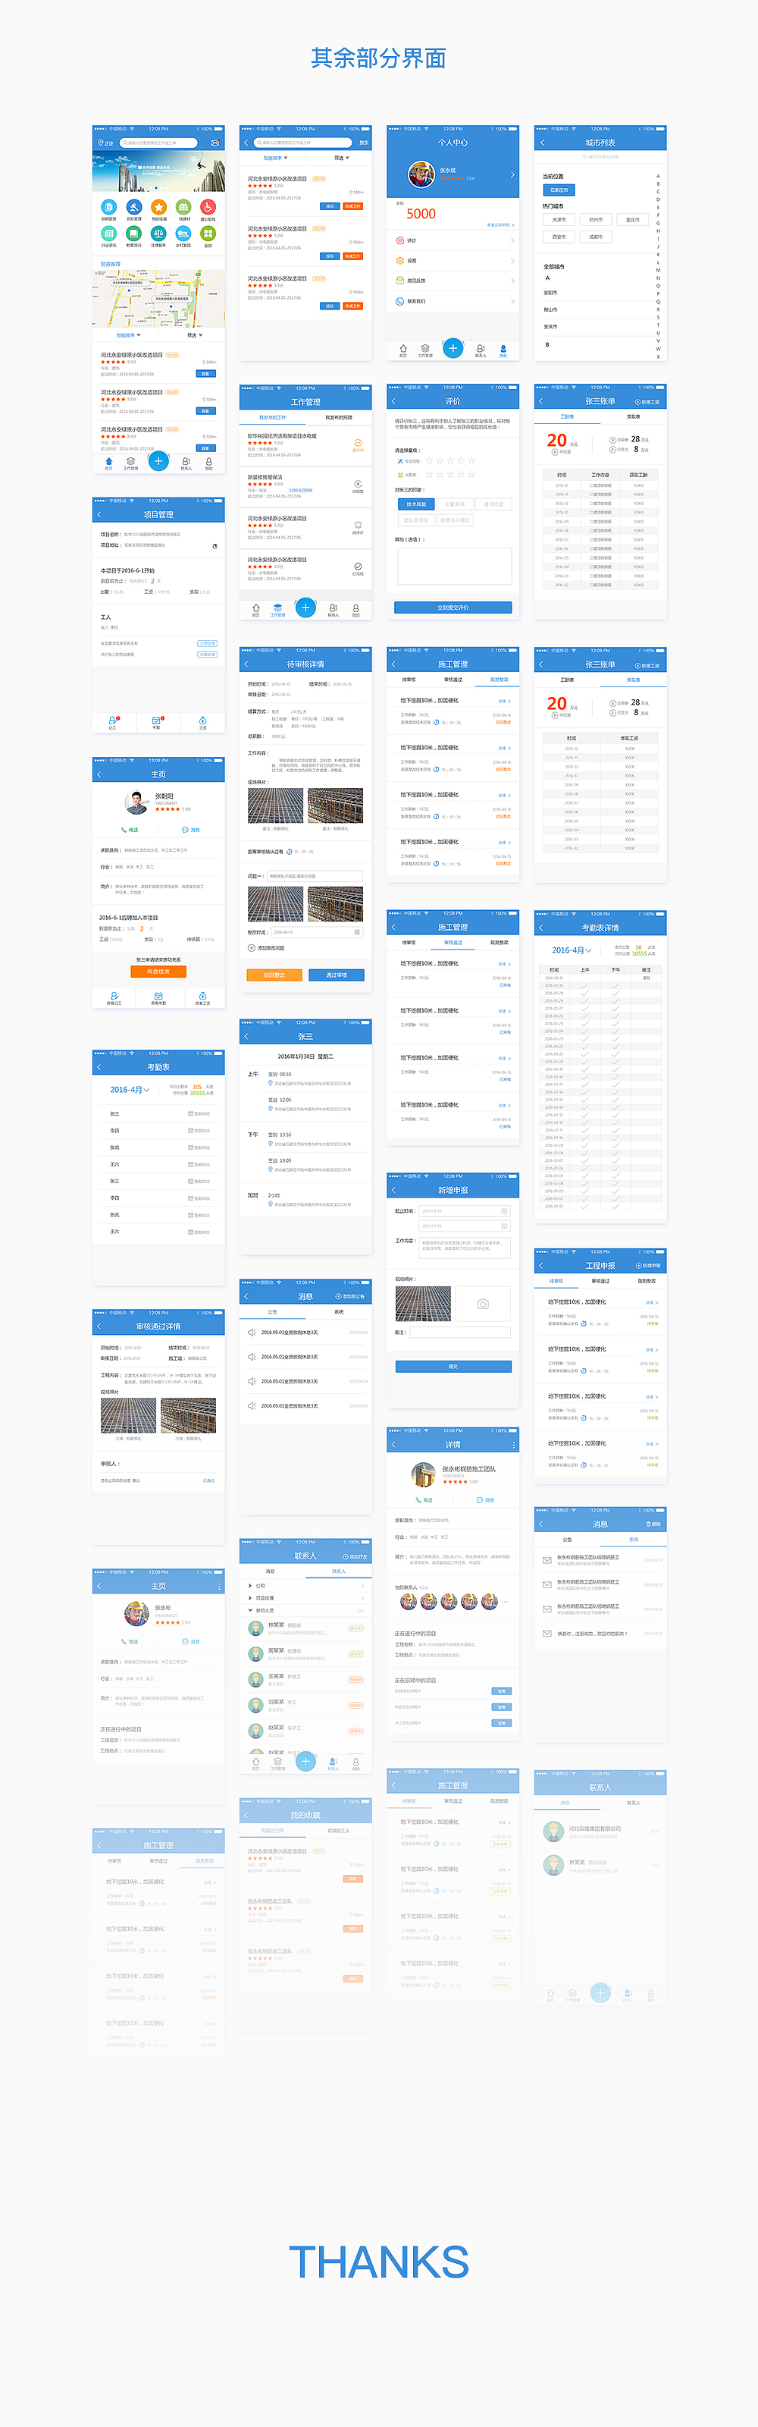This screenshot has width=758, height=2427.
Task: Switch to 我发布的招聘 tab in 工作管理
Action: tap(338, 416)
